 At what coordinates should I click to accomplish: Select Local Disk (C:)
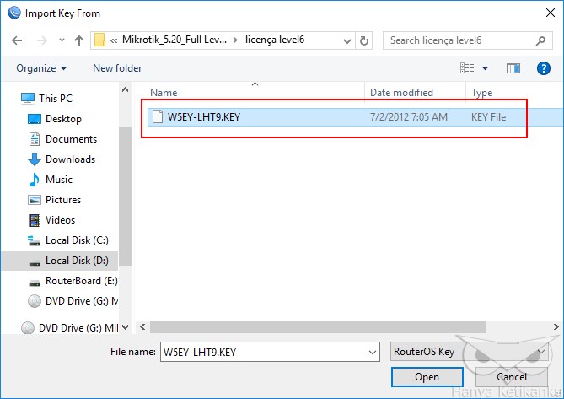tap(77, 240)
